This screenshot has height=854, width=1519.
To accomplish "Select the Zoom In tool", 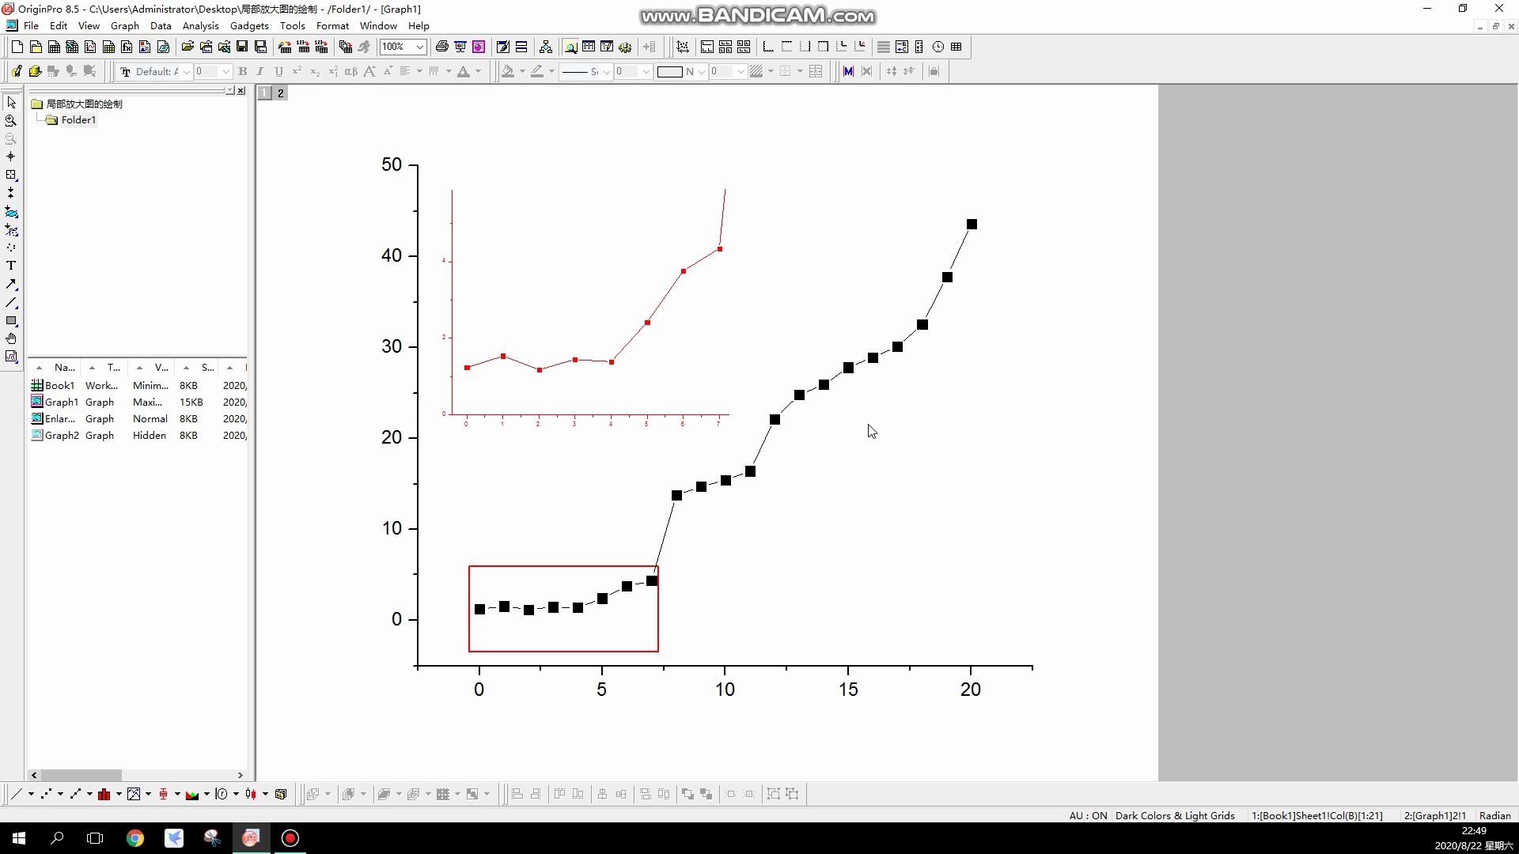I will [x=11, y=121].
